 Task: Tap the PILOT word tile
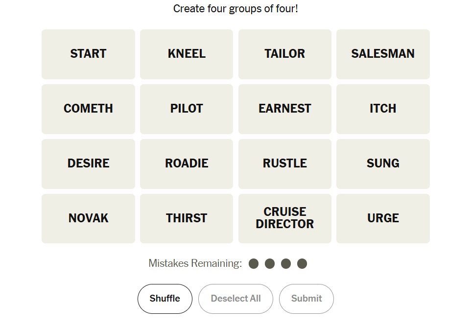(187, 109)
